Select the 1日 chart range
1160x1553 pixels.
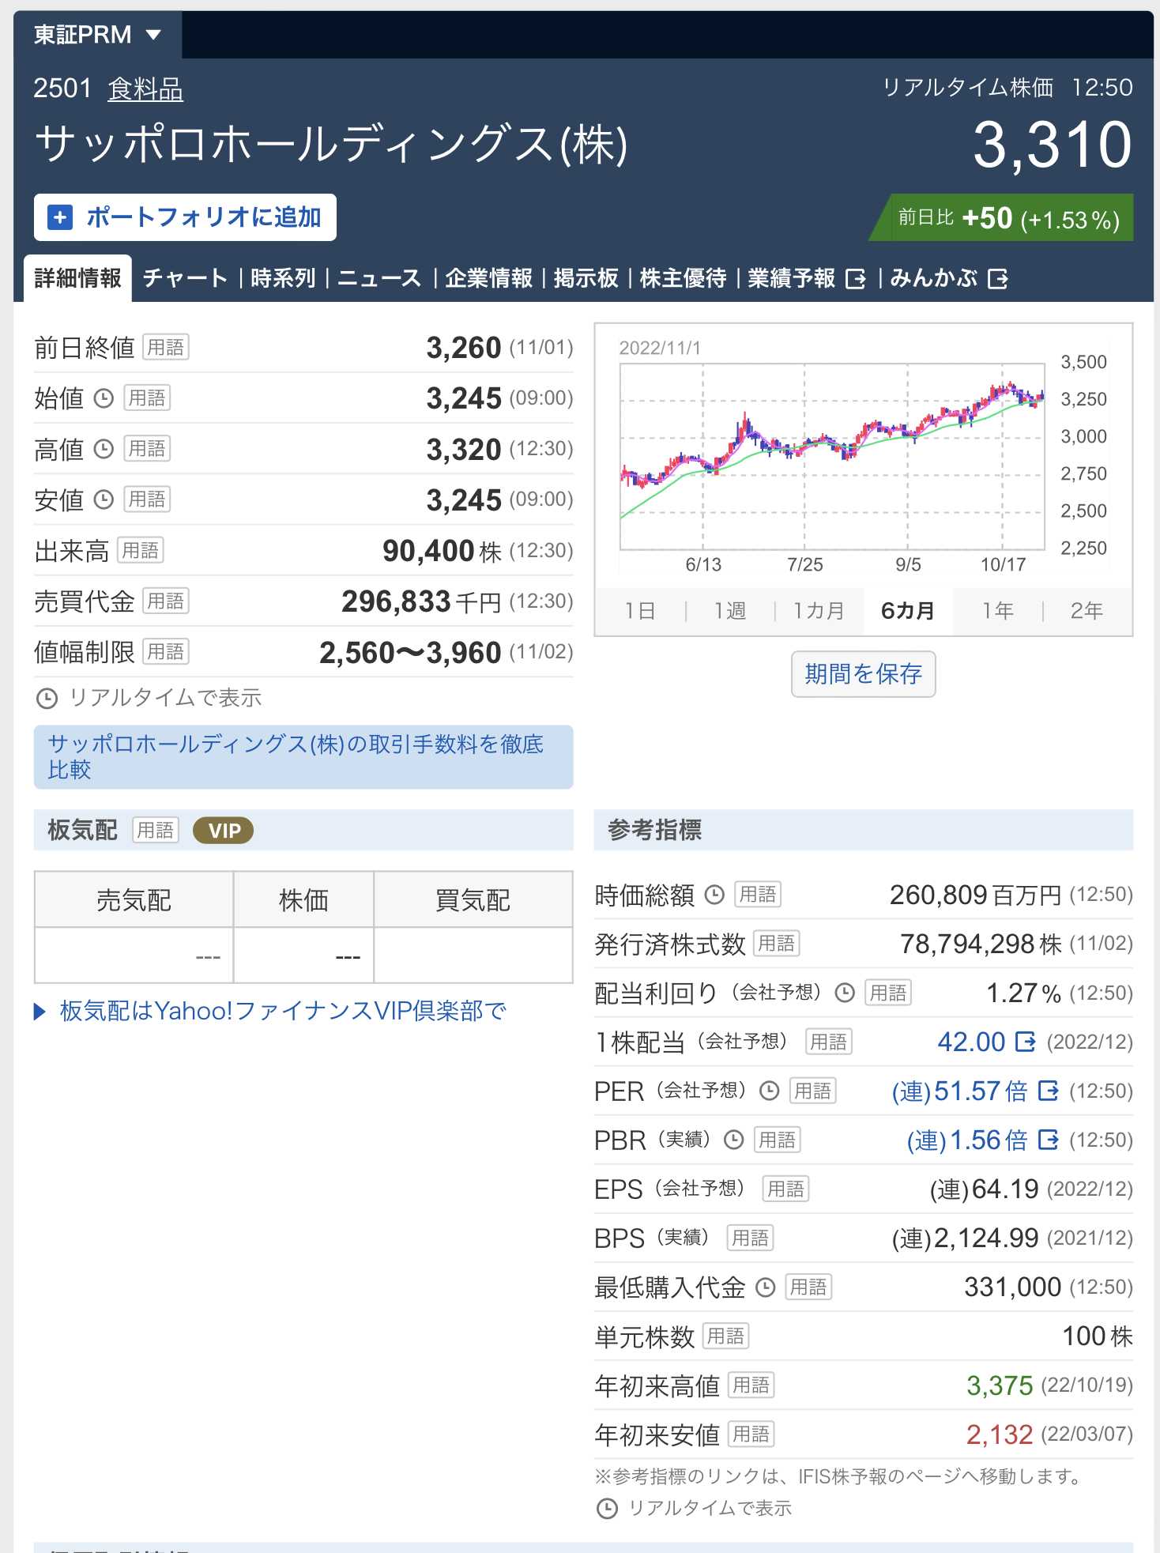639,611
